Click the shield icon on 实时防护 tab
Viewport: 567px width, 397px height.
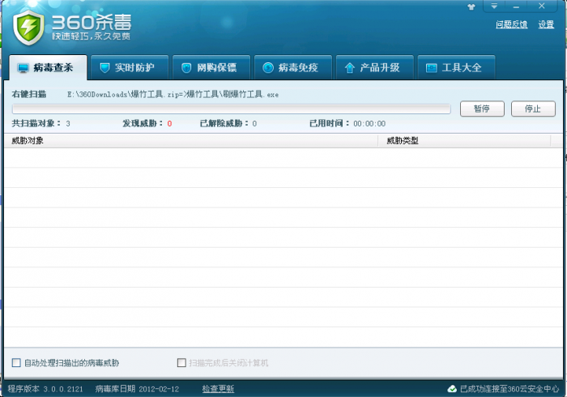click(104, 68)
